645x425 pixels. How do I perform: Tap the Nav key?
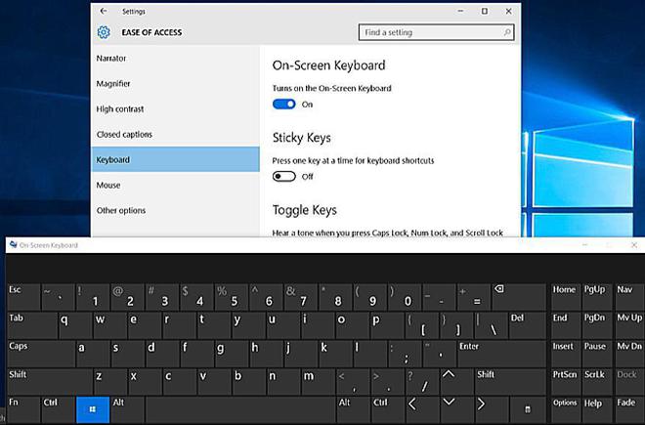tap(629, 297)
